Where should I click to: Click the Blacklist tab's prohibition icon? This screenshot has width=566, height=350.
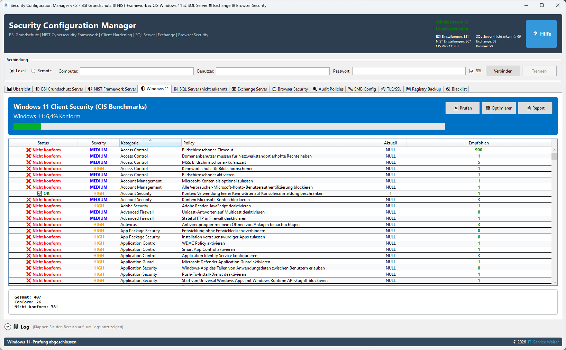click(448, 89)
